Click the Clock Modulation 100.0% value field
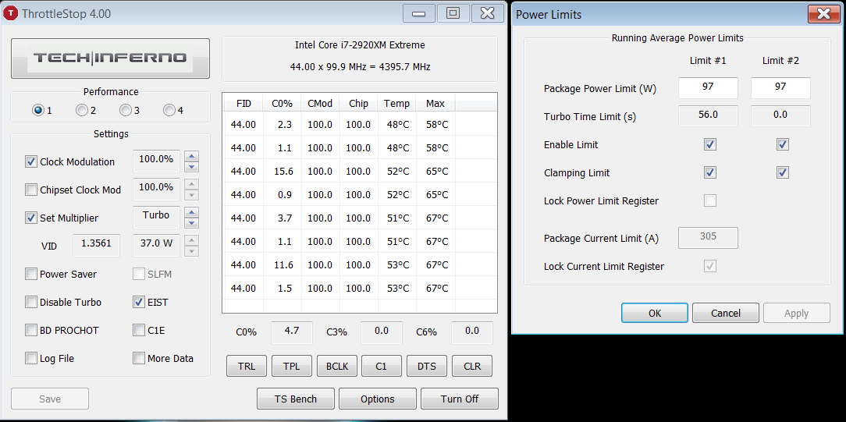The image size is (846, 422). [x=156, y=161]
